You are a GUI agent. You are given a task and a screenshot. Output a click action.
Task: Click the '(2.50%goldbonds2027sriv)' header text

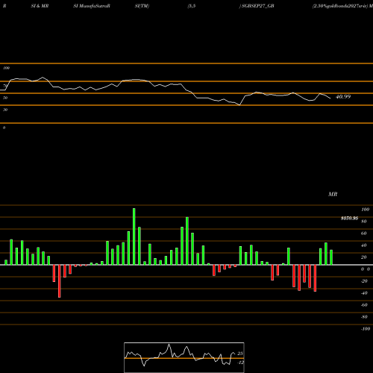coord(340,6)
